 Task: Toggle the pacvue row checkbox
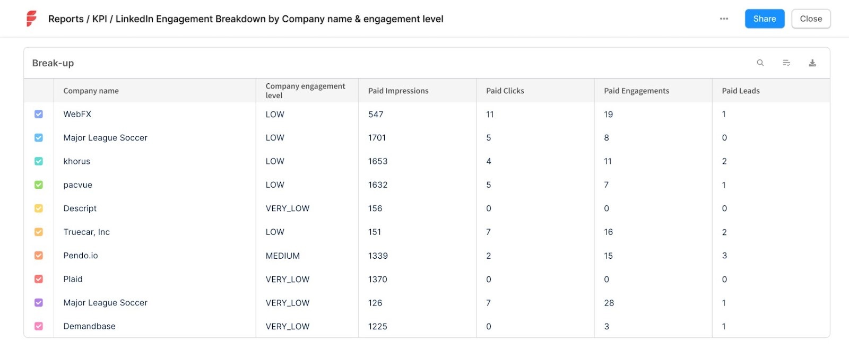coord(39,185)
